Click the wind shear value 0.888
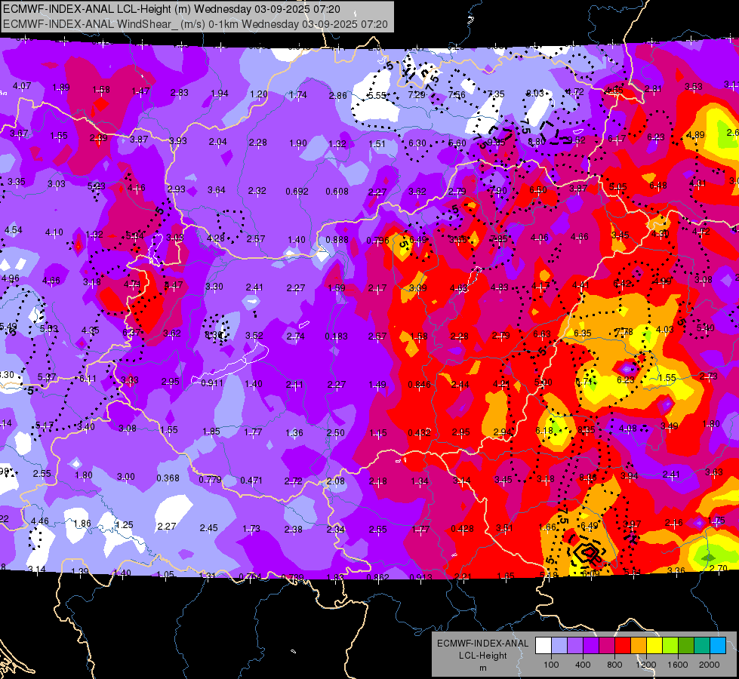The width and height of the screenshot is (739, 679). click(337, 240)
